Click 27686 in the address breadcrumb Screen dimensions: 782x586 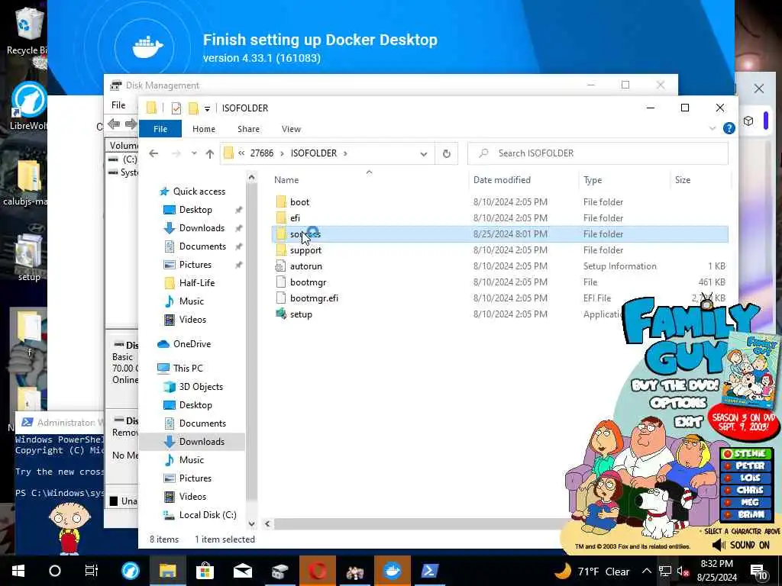(261, 153)
